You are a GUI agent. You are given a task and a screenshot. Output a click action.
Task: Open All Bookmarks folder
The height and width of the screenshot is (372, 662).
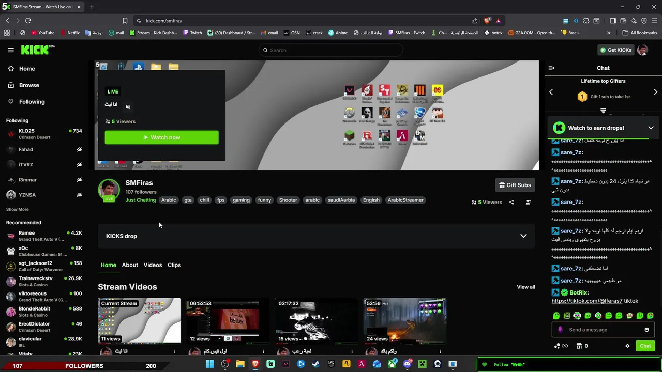[x=640, y=33]
